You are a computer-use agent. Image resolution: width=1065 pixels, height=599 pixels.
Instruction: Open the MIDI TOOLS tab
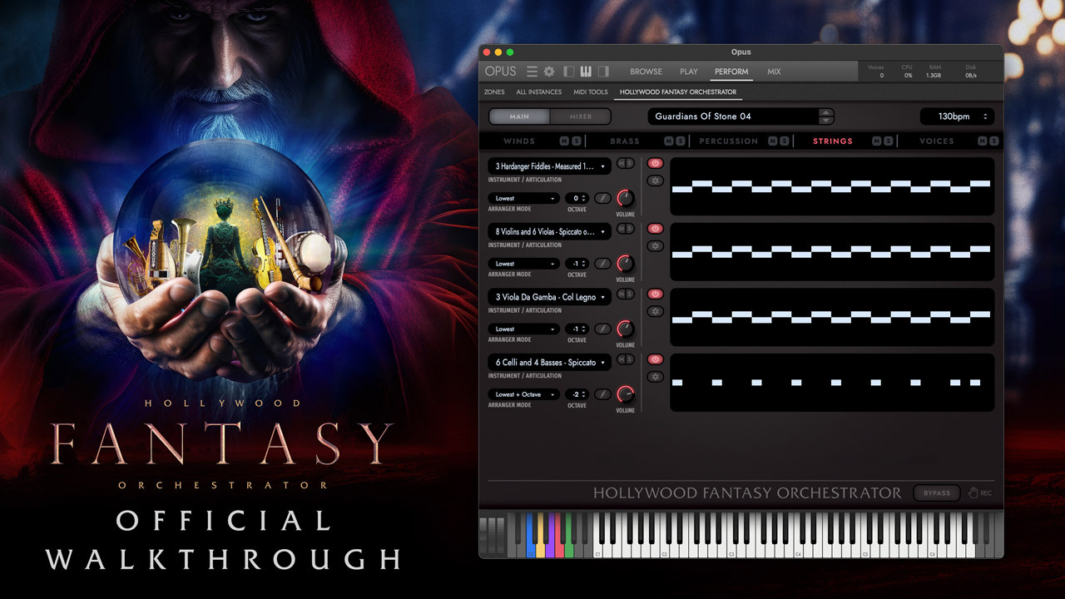[590, 92]
